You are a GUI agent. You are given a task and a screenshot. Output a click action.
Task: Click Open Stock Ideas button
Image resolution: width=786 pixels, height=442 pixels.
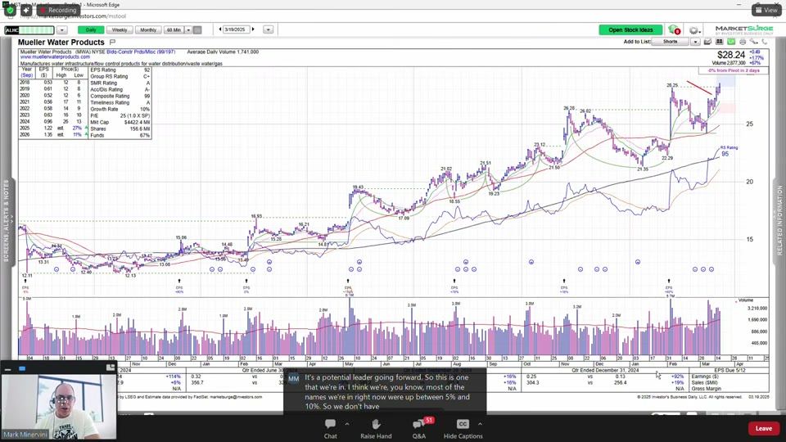click(x=630, y=30)
